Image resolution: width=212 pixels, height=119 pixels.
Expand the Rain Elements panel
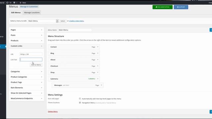[x=26, y=88]
